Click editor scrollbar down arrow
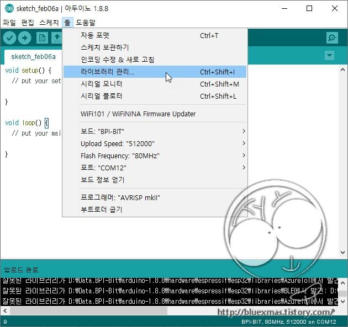The width and height of the screenshot is (348, 327). click(x=342, y=253)
